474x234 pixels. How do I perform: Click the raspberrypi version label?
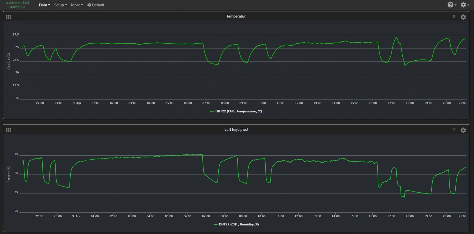tap(17, 2)
